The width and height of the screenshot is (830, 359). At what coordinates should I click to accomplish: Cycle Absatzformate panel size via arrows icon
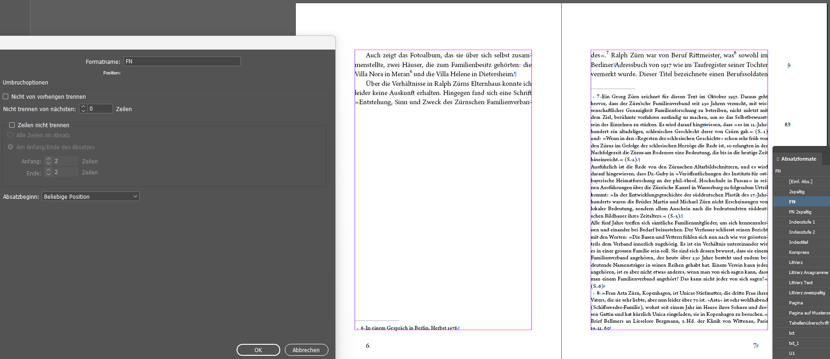(778, 159)
